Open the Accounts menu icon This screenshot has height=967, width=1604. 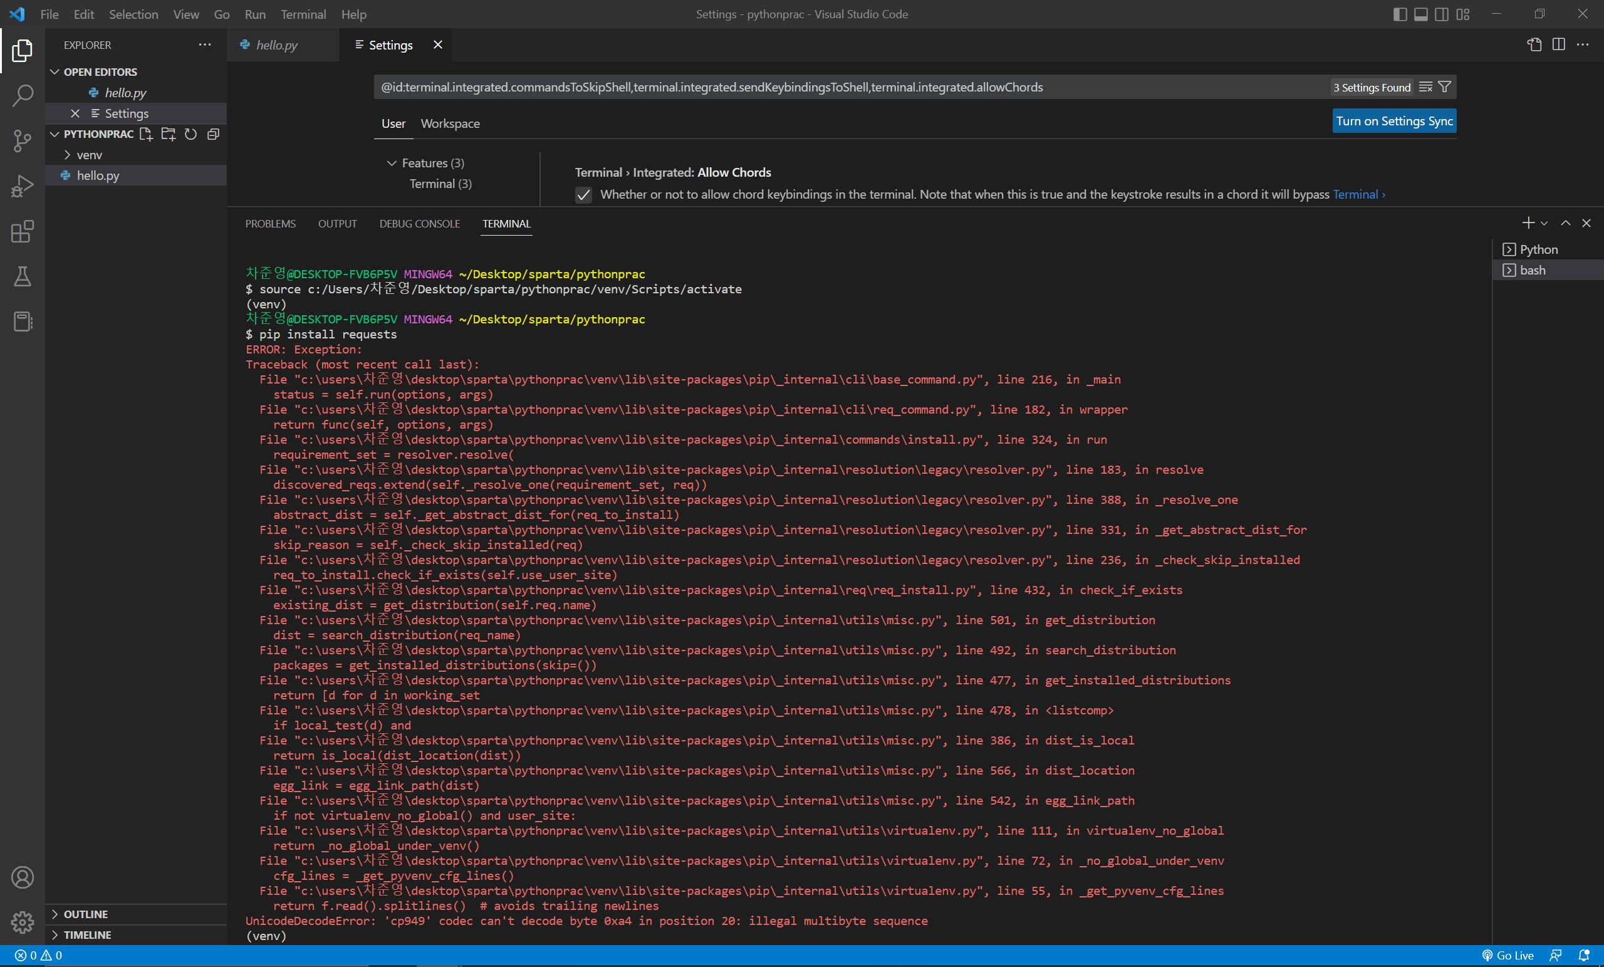tap(22, 877)
